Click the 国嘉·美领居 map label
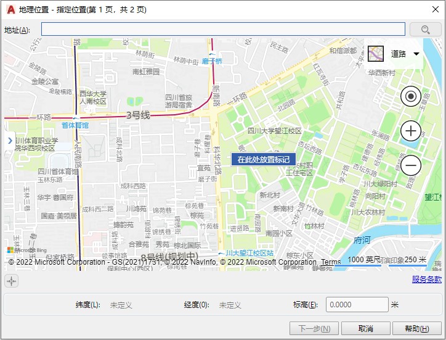 (59, 216)
